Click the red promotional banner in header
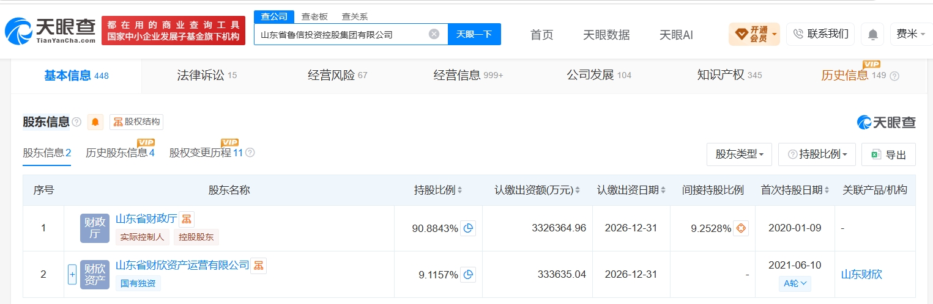Image resolution: width=933 pixels, height=304 pixels. (x=173, y=31)
